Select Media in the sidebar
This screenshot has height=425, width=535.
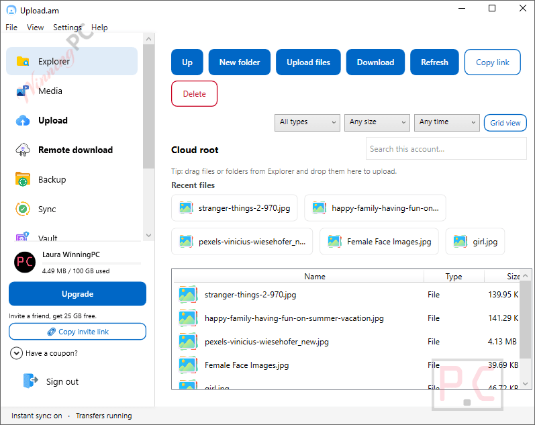[x=72, y=91]
